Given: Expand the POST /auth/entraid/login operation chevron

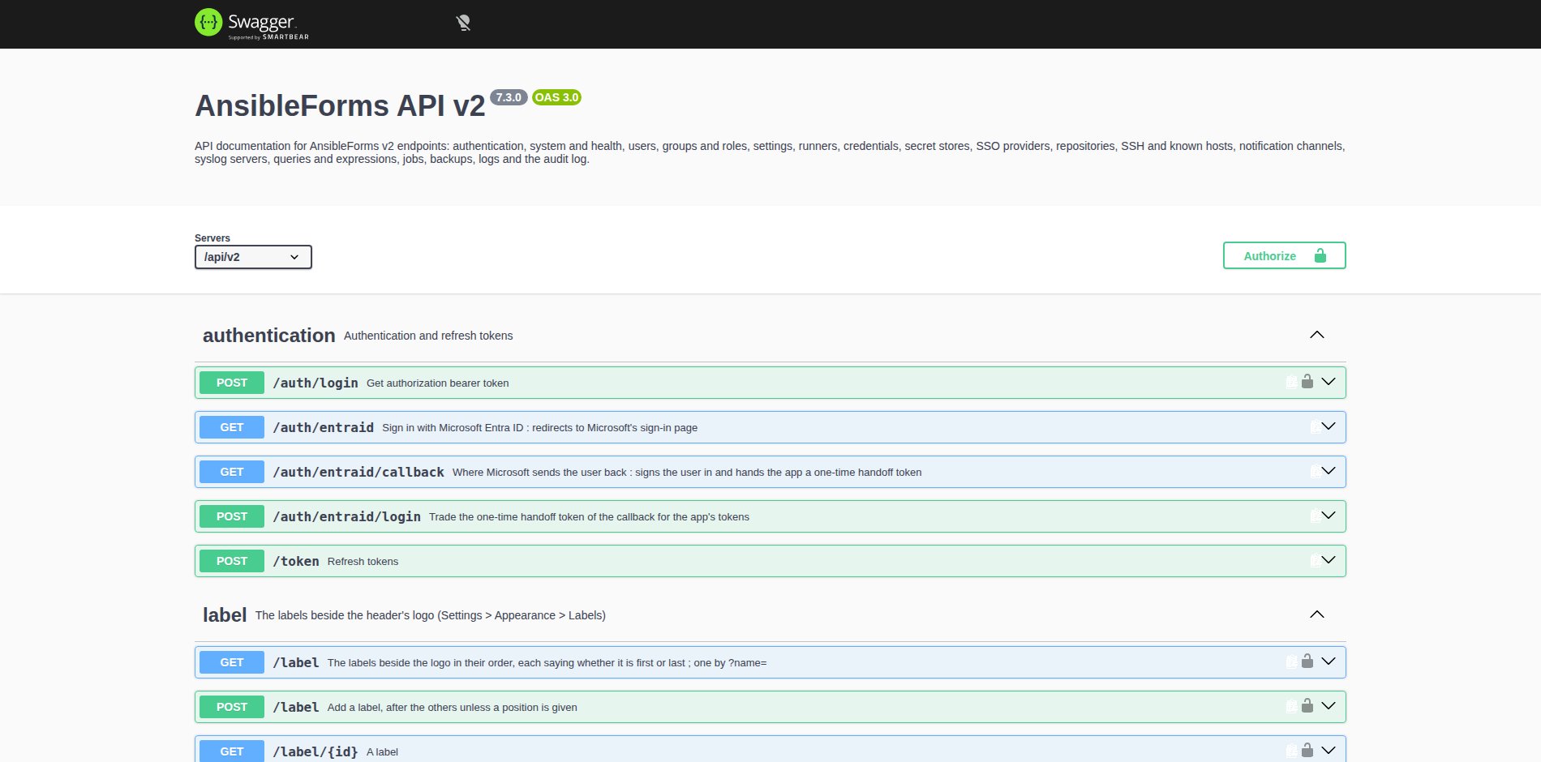Looking at the screenshot, I should click(1329, 516).
